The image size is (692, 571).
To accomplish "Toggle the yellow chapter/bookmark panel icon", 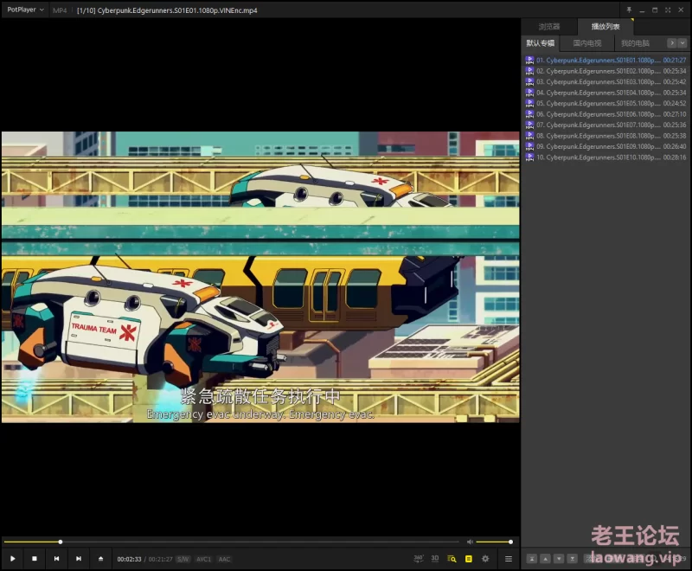I will pos(469,559).
